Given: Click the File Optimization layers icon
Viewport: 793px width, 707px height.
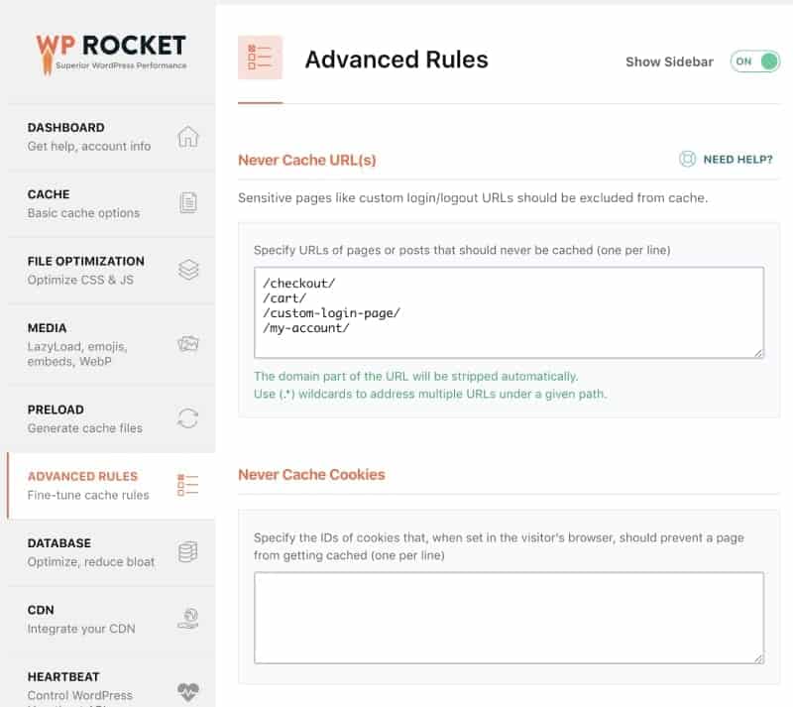Looking at the screenshot, I should pyautogui.click(x=188, y=270).
